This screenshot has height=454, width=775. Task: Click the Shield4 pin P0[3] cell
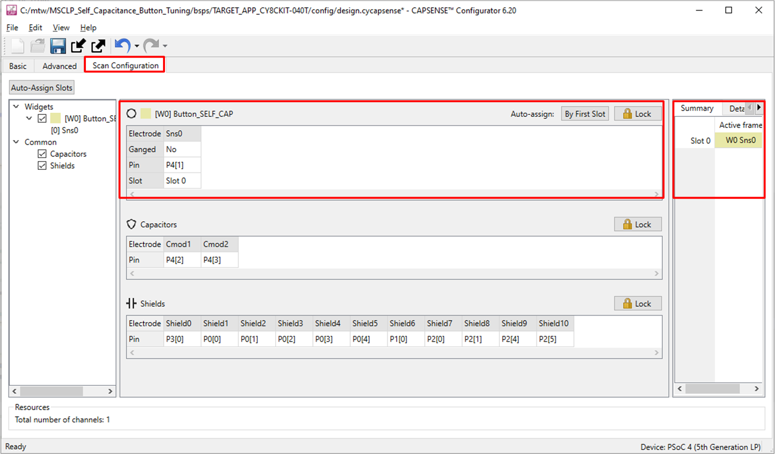pos(331,339)
